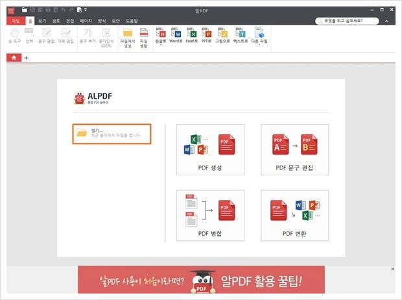
Task: Convert PDF with Word로 icon
Action: 176,36
